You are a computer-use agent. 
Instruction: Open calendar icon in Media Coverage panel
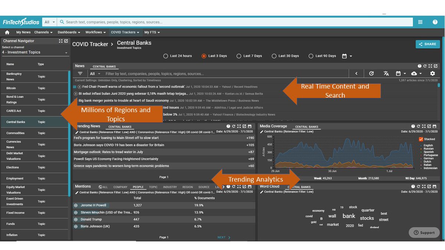coord(434,126)
